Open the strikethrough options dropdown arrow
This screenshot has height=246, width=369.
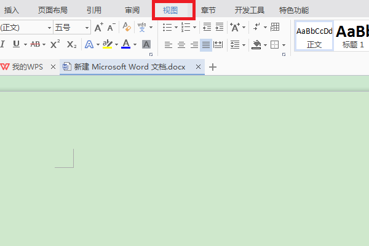tap(44, 44)
